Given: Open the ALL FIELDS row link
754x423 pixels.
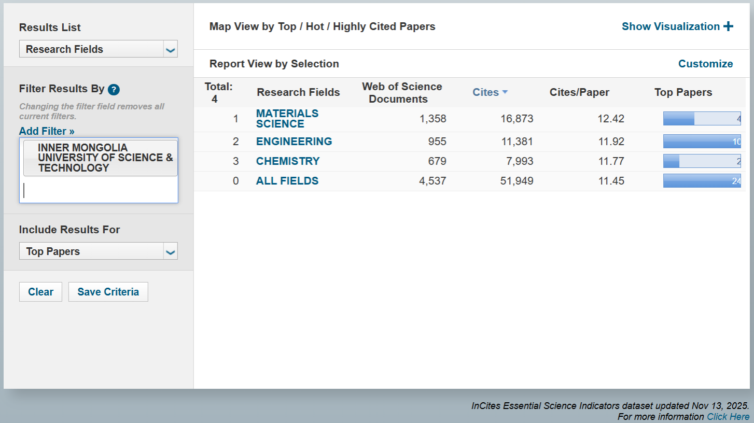Looking at the screenshot, I should click(287, 181).
